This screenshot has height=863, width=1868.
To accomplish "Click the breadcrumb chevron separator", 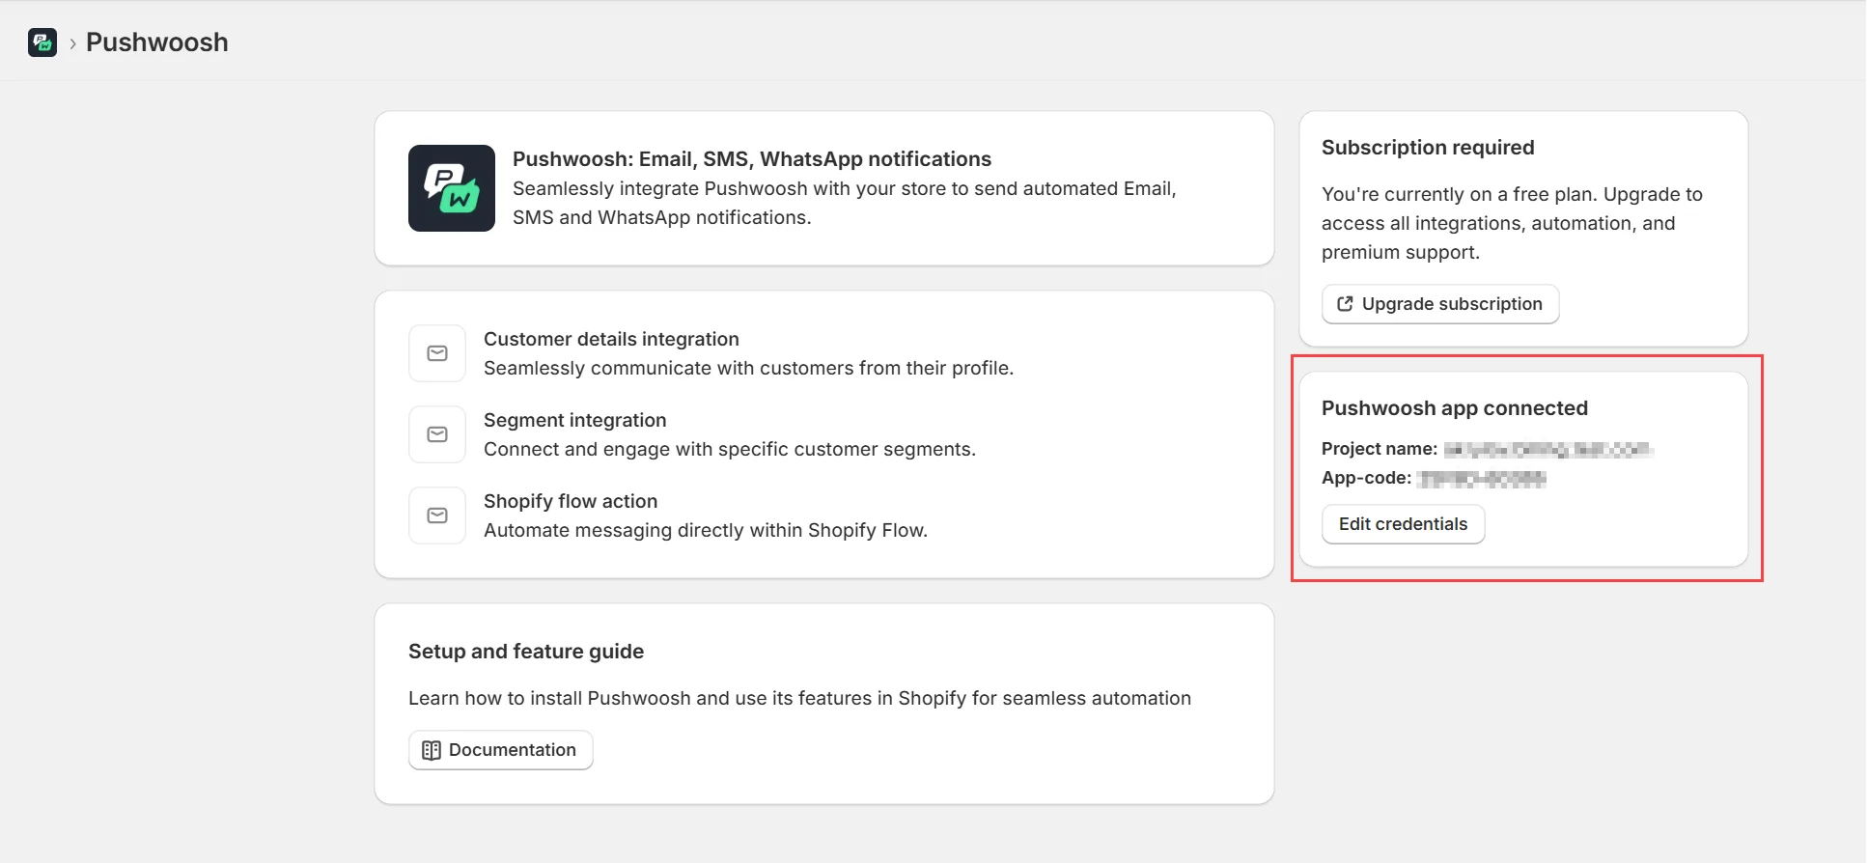I will coord(72,43).
